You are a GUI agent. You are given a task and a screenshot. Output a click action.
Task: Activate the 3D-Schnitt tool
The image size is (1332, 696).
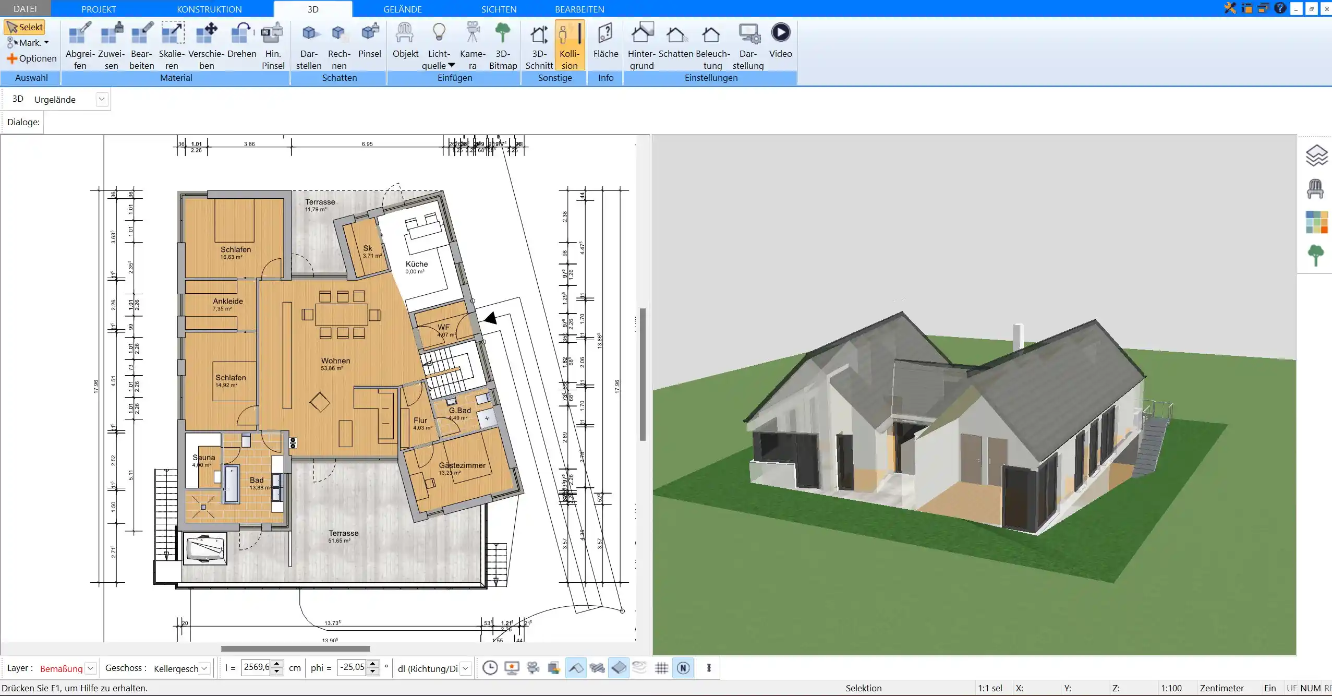[x=539, y=46]
